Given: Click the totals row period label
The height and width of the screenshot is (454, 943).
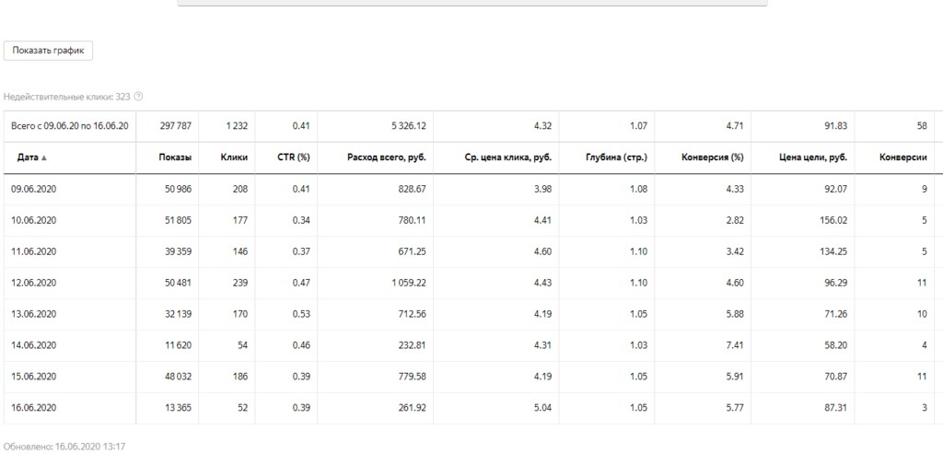Looking at the screenshot, I should [x=69, y=125].
